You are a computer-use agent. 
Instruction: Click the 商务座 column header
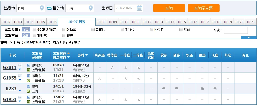point(100,55)
